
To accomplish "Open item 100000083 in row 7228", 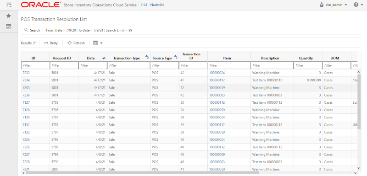I will pos(217,162).
